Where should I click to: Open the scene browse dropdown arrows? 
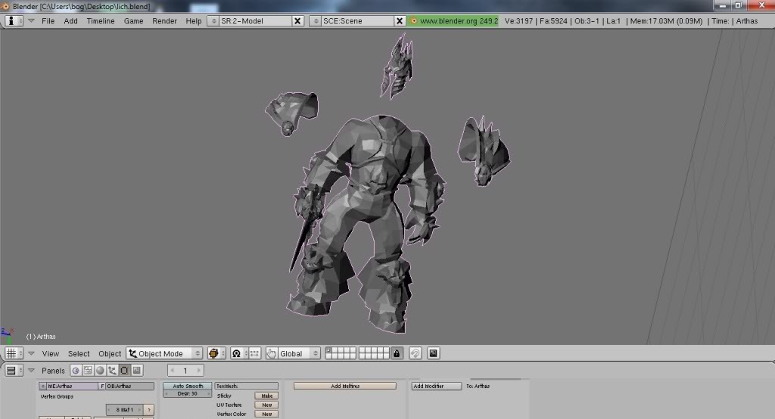[316, 20]
